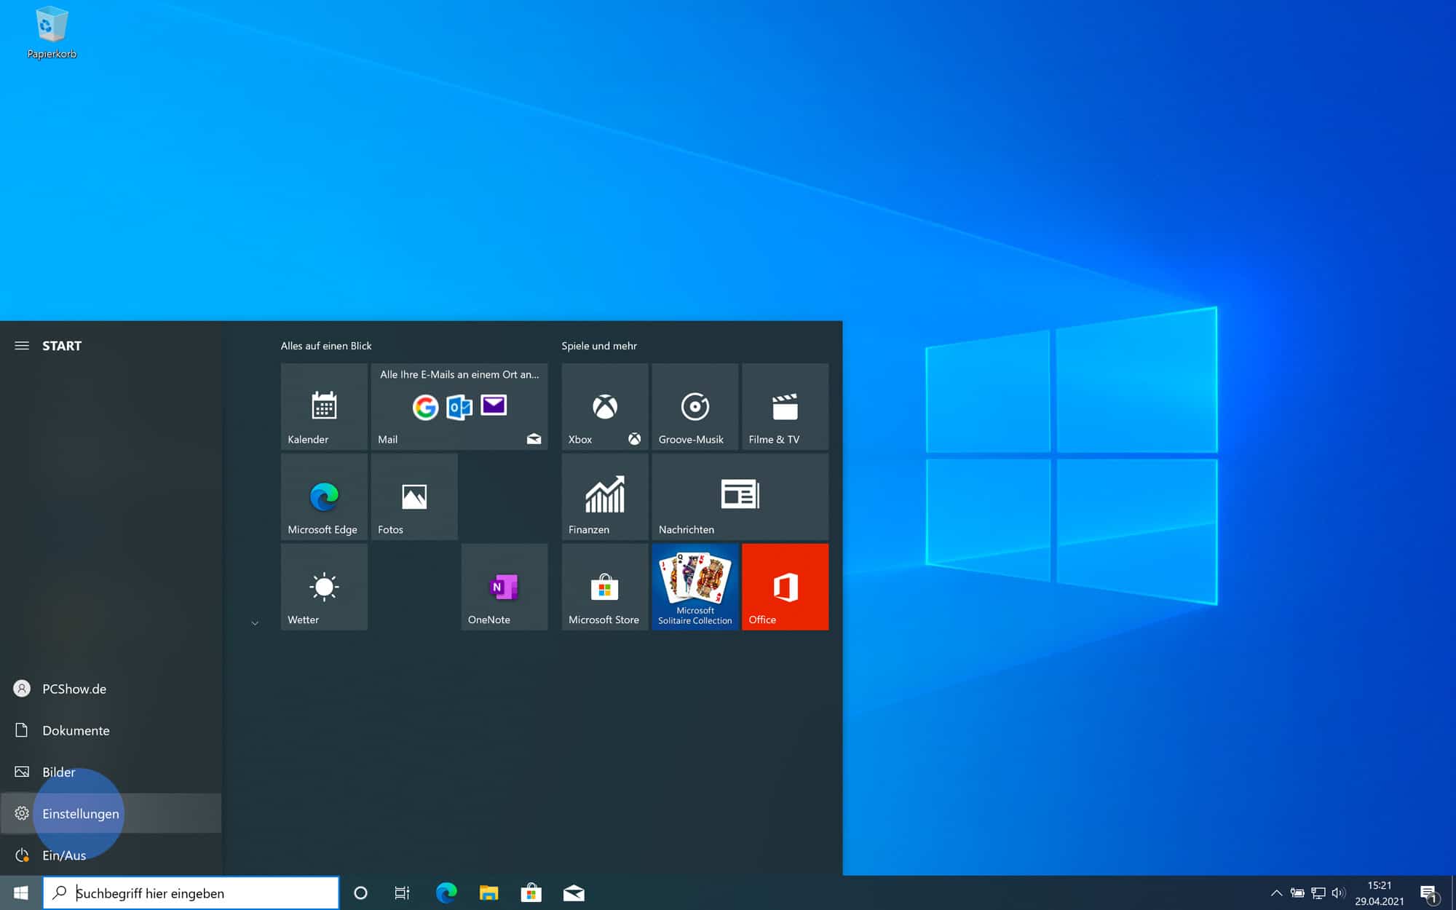Open Microsoft Store from the taskbar
Viewport: 1456px width, 910px height.
(531, 893)
